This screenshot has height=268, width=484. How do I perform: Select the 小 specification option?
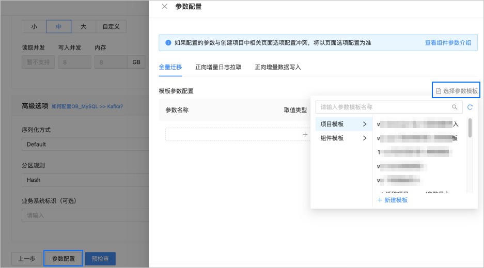(34, 26)
